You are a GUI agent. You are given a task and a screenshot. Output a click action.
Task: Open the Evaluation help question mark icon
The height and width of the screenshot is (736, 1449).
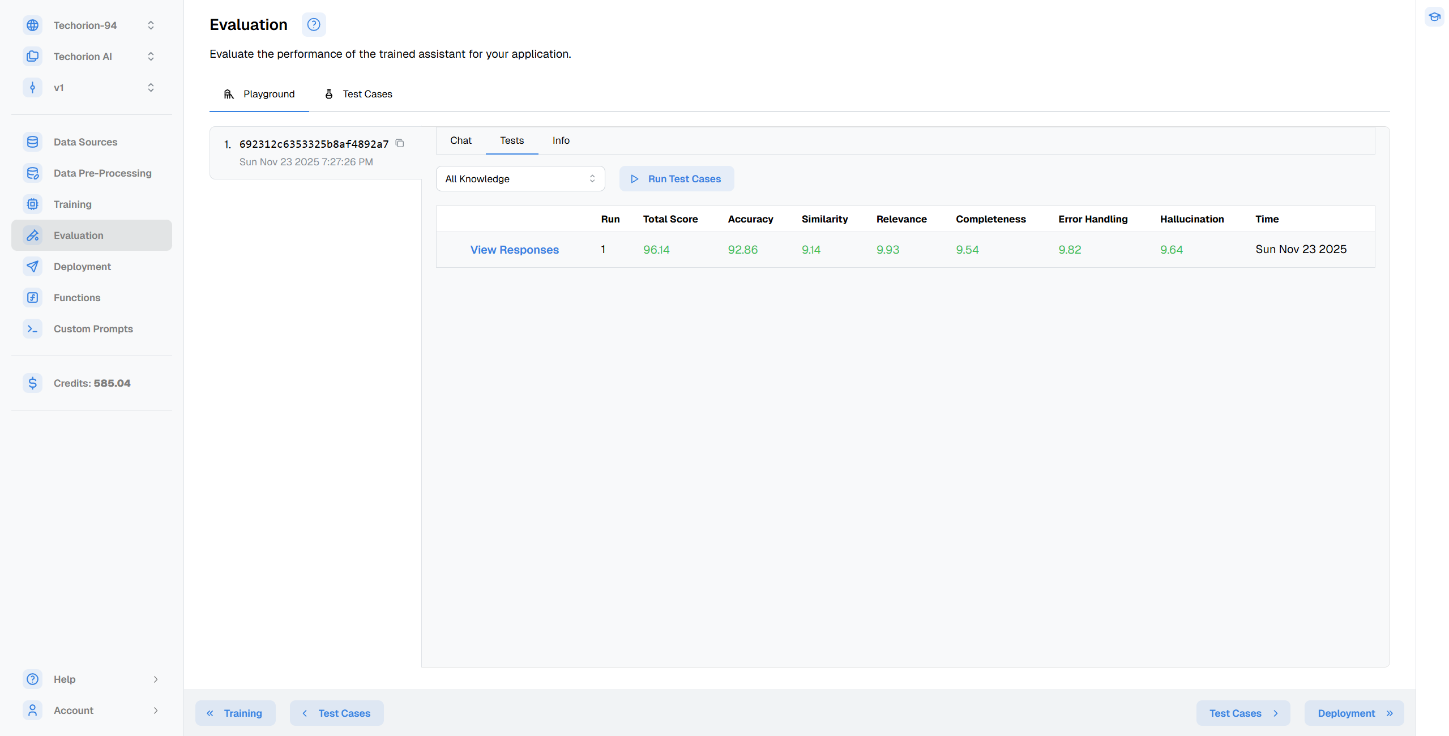[x=314, y=24]
